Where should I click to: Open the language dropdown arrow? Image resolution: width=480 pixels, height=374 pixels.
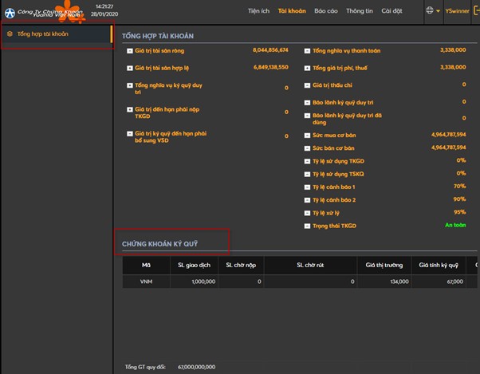[439, 11]
